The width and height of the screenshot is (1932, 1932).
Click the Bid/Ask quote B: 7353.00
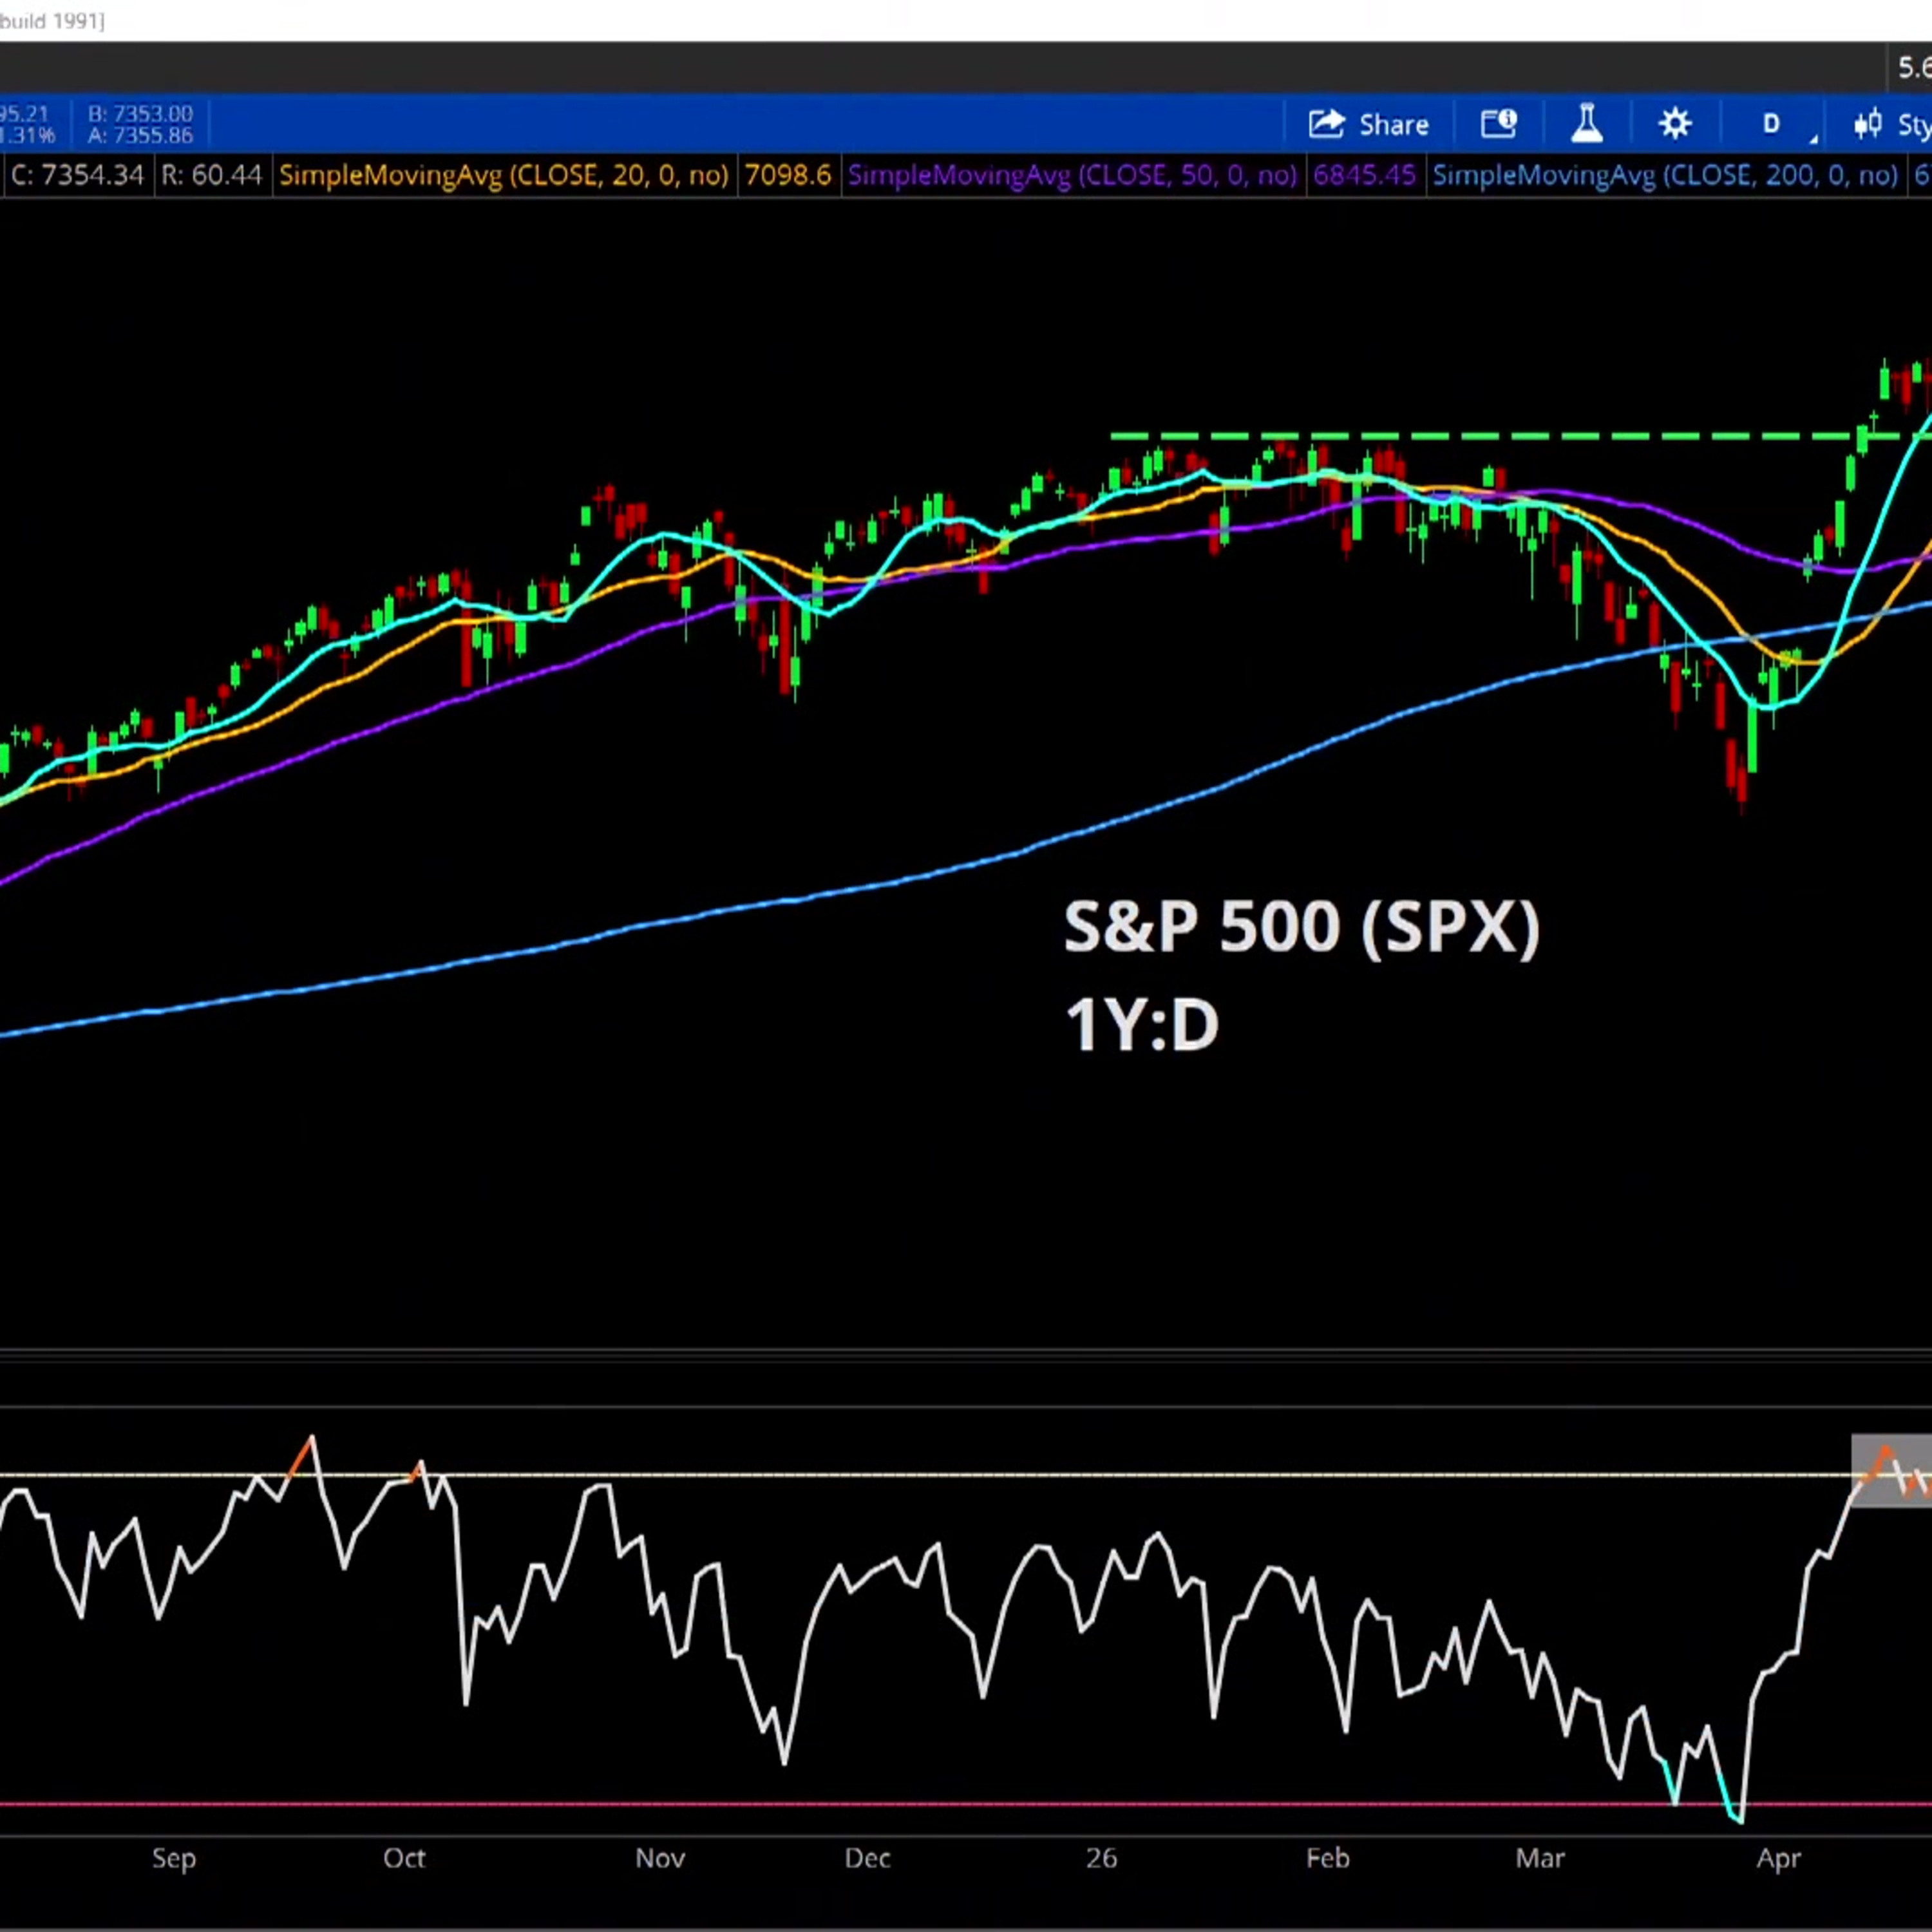pyautogui.click(x=140, y=114)
